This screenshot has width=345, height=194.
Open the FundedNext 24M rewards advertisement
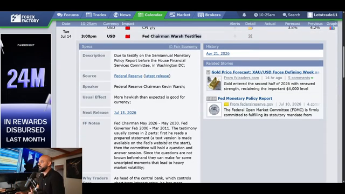pos(26,91)
